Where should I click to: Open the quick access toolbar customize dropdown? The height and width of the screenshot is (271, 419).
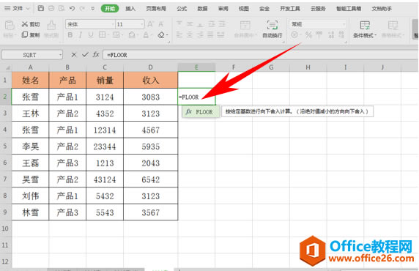point(92,8)
